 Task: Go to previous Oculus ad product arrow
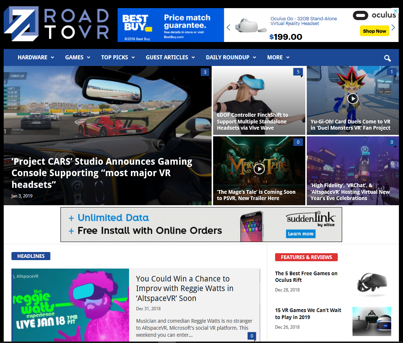228,27
